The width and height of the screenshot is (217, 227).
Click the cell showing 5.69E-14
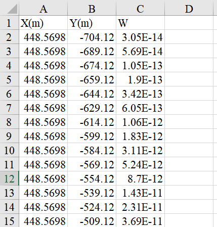(x=140, y=51)
